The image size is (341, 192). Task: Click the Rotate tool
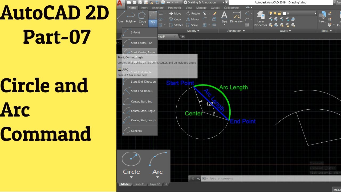click(x=193, y=14)
